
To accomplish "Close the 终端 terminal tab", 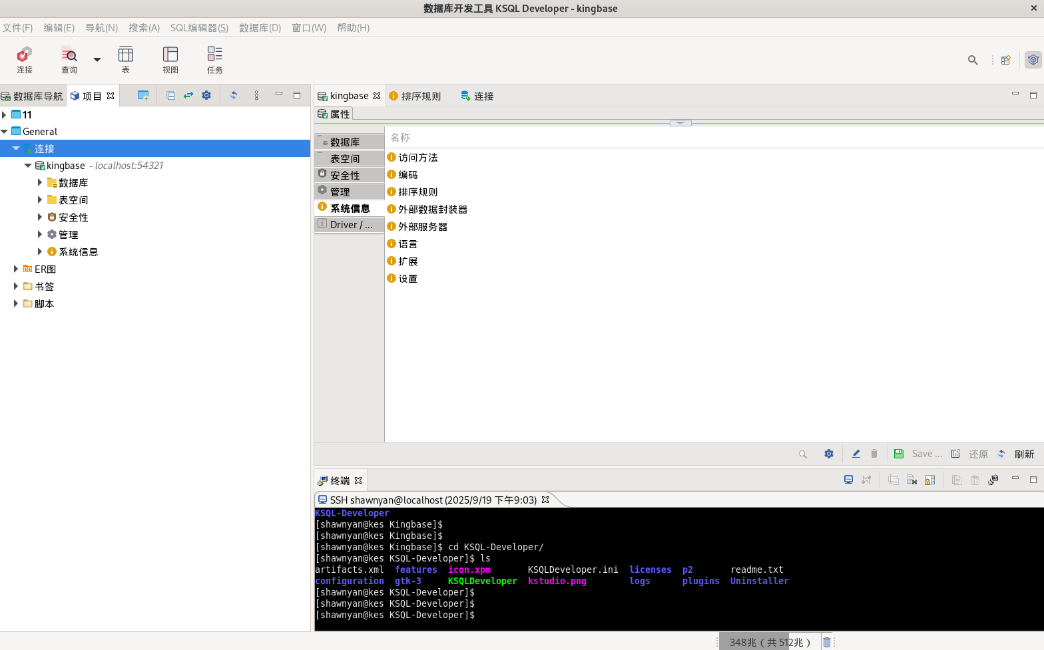I will (x=358, y=480).
